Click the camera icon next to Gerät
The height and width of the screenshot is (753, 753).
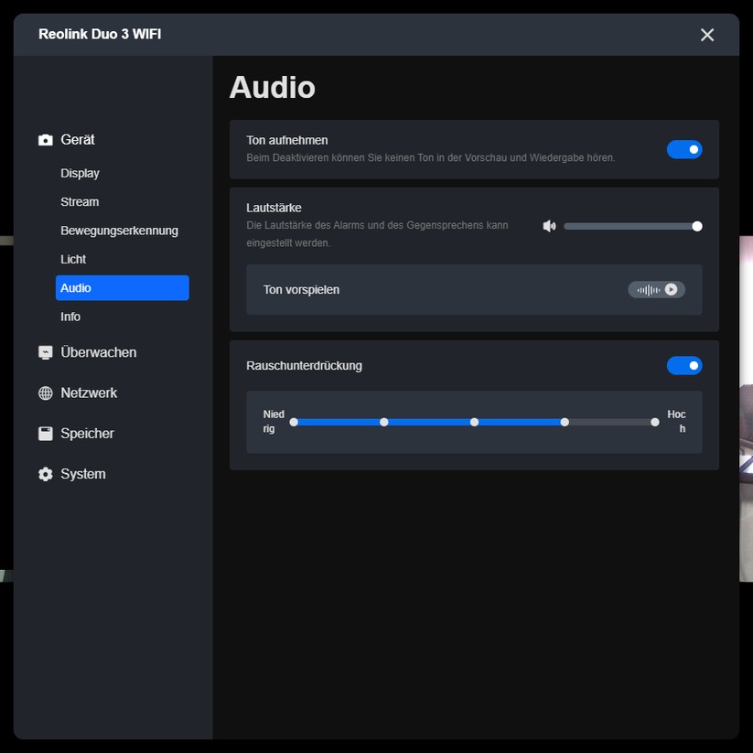point(45,139)
